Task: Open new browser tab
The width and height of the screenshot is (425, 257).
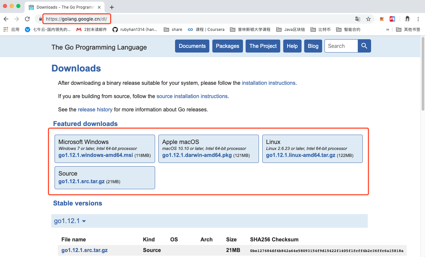Action: [112, 7]
